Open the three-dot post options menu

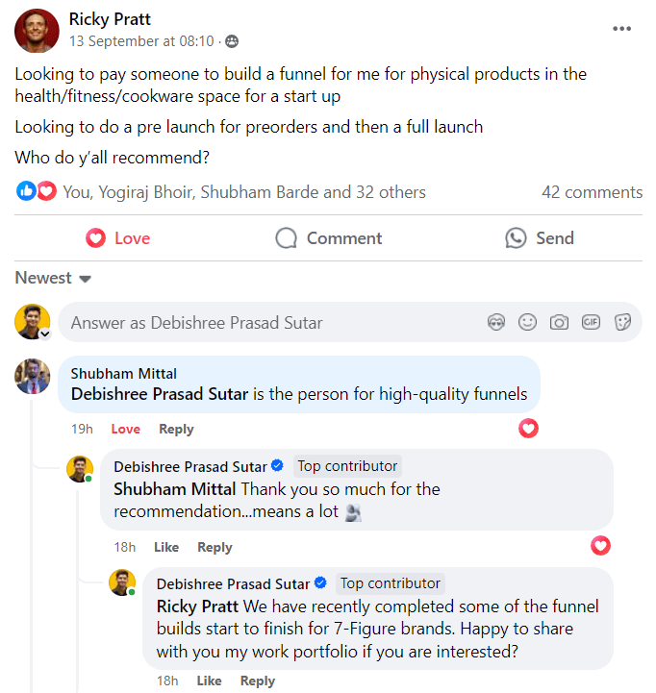point(622,29)
